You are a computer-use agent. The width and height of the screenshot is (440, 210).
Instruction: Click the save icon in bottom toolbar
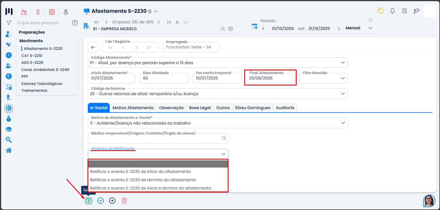click(x=89, y=201)
